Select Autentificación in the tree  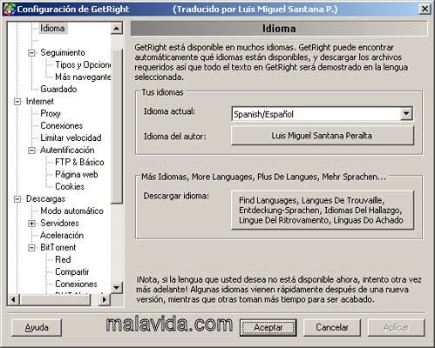click(x=67, y=151)
